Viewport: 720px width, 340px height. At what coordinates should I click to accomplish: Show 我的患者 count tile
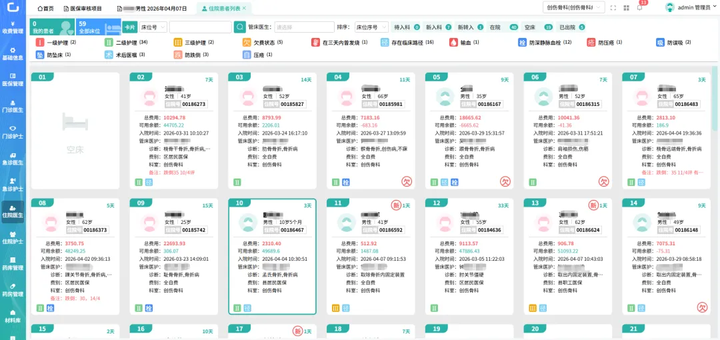click(53, 27)
